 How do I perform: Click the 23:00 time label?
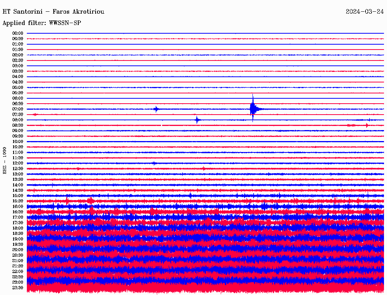pyautogui.click(x=17, y=282)
